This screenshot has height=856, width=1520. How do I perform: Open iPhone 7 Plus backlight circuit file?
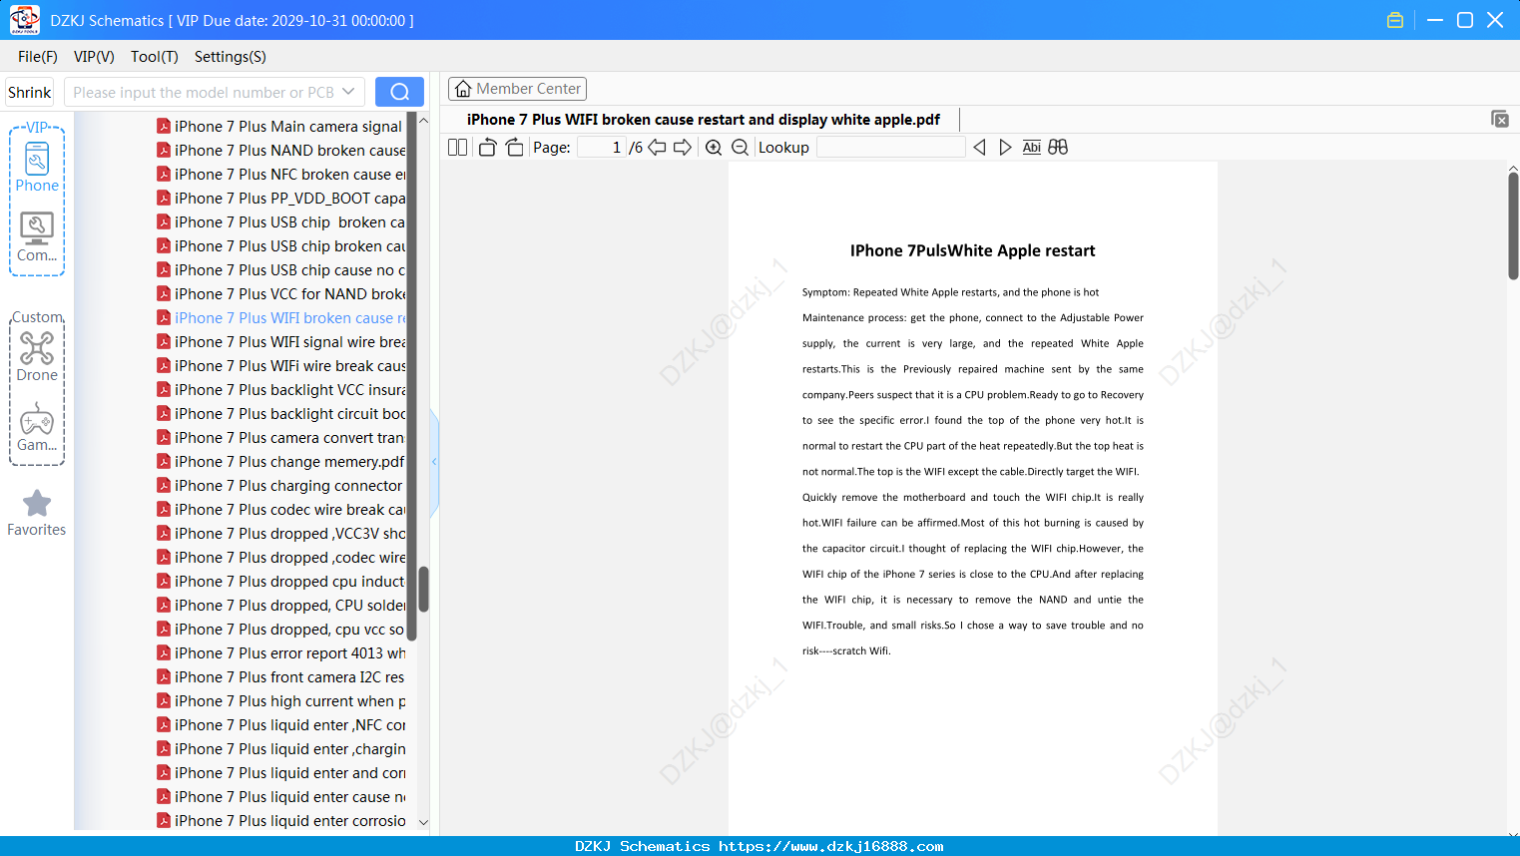click(x=281, y=414)
